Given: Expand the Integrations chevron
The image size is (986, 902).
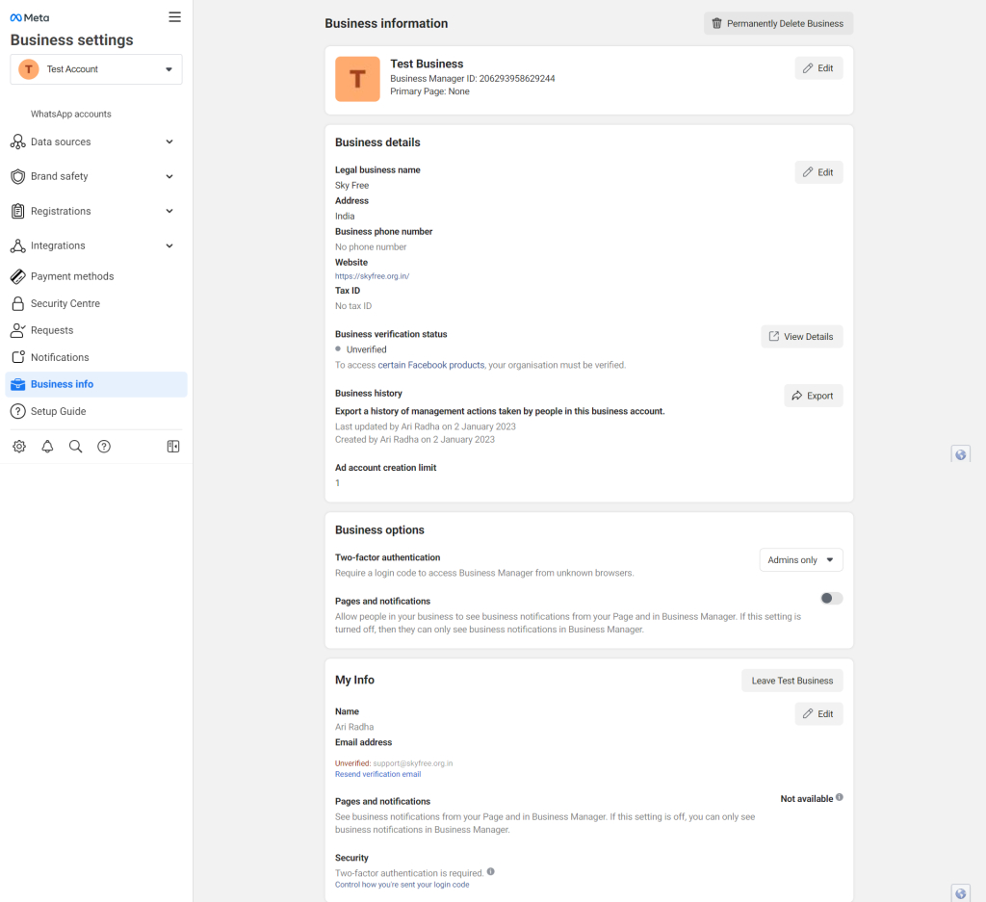Looking at the screenshot, I should tap(169, 245).
